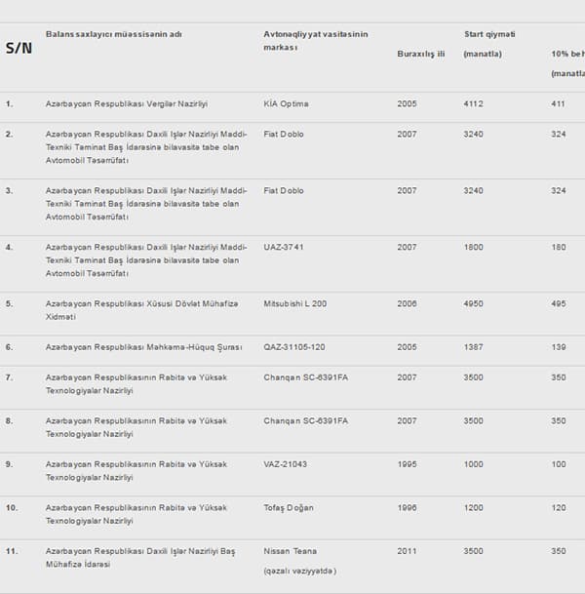585x594 pixels.
Task: Select Fiat Doblo in row 2
Action: [x=283, y=134]
